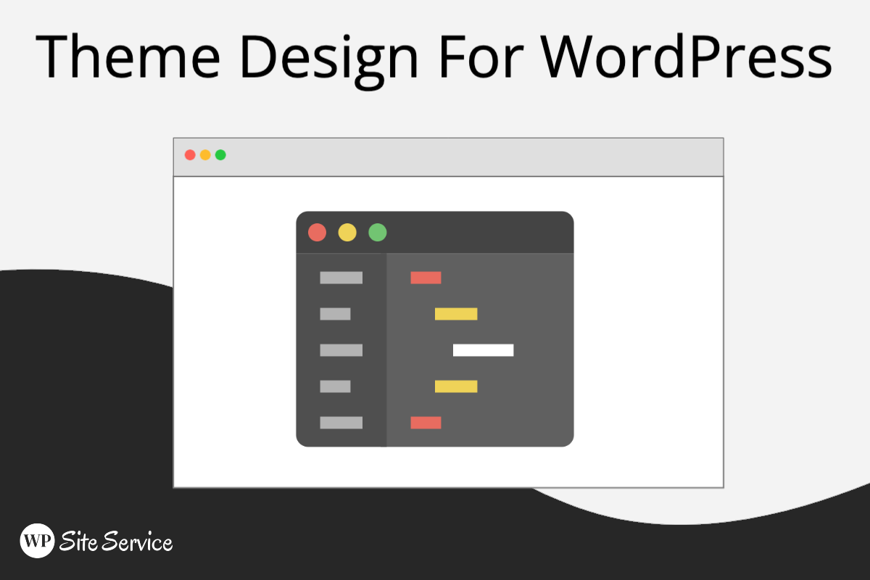Screen dimensions: 870x580
Task: Toggle the bottom gray sidebar item
Action: 341,421
